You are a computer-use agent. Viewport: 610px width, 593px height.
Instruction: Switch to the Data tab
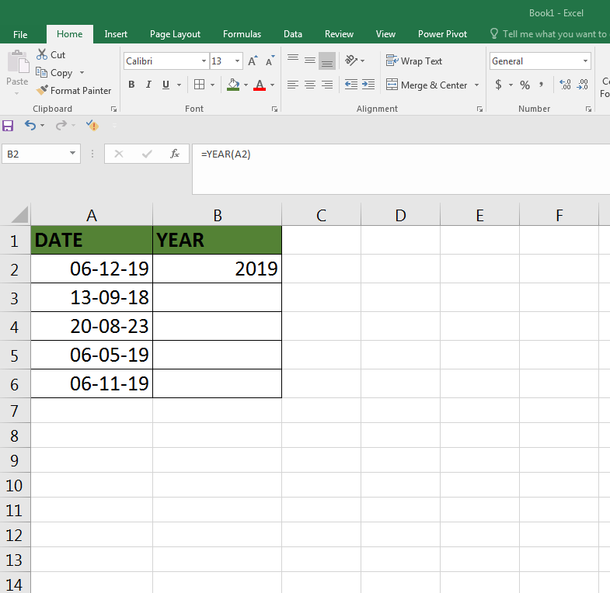(293, 34)
